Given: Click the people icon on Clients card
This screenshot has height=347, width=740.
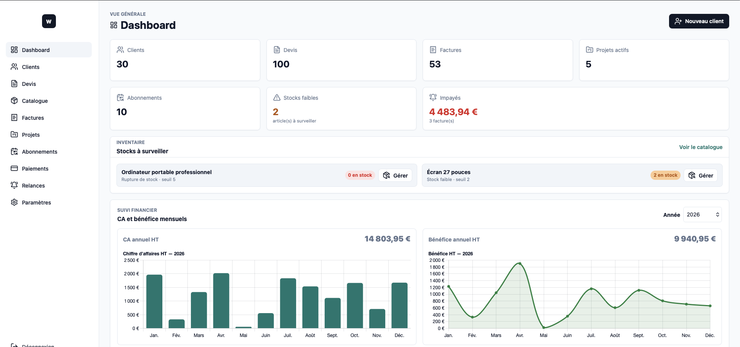Looking at the screenshot, I should click(120, 50).
